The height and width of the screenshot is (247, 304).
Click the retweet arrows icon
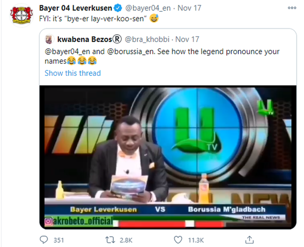[111, 240]
